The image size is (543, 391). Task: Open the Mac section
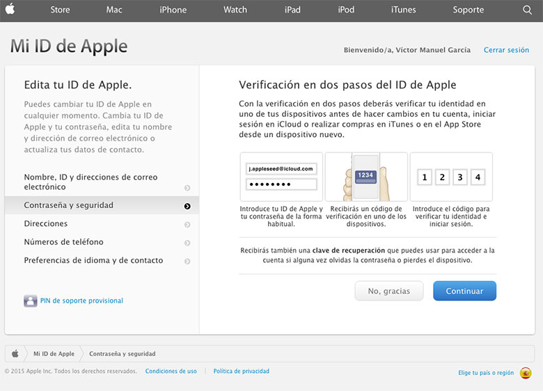[114, 10]
